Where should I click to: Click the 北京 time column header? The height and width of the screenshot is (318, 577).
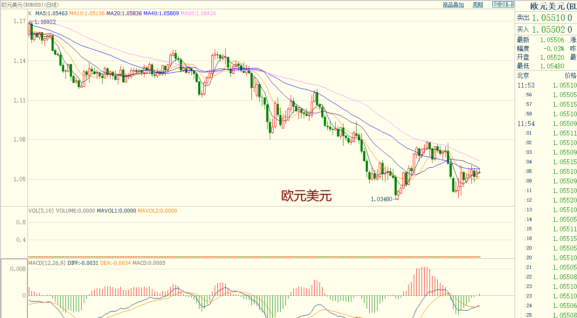pos(523,76)
